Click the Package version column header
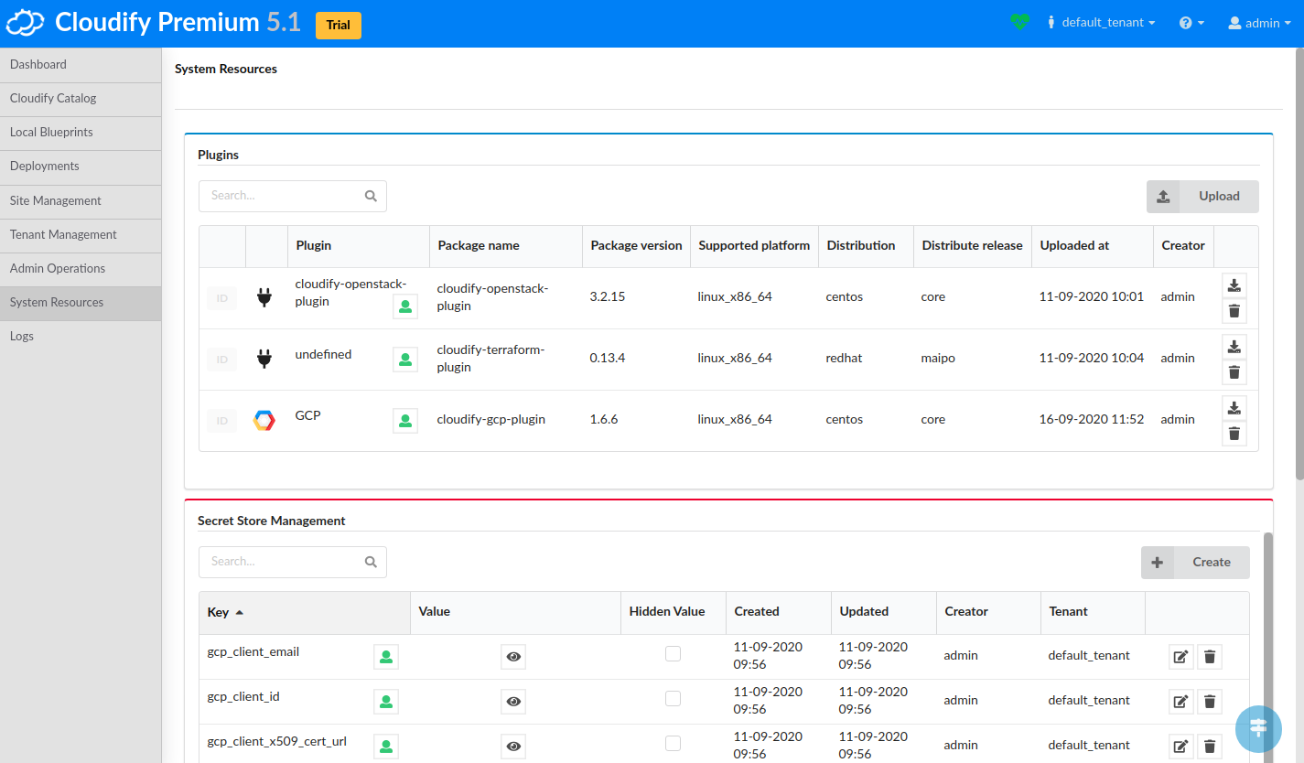Image resolution: width=1304 pixels, height=763 pixels. point(636,246)
